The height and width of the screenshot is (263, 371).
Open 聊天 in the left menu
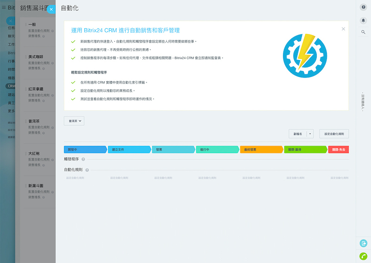click(x=11, y=36)
